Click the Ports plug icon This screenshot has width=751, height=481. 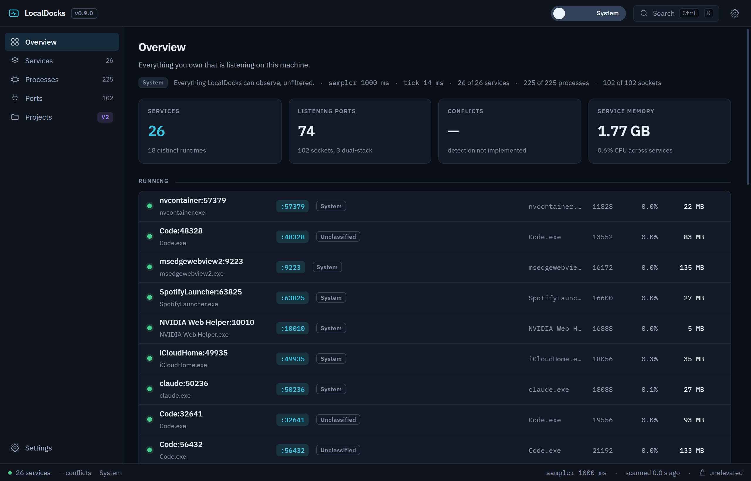(15, 98)
